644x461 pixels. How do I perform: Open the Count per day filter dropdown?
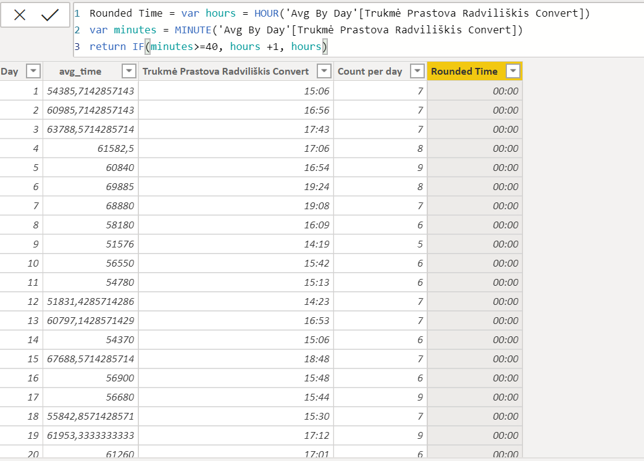tap(417, 71)
